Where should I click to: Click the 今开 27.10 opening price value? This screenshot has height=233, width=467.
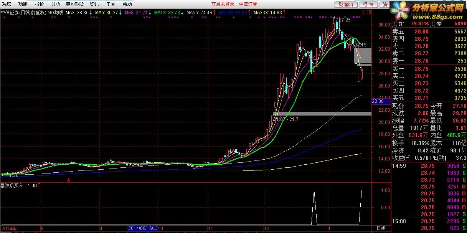(x=460, y=106)
